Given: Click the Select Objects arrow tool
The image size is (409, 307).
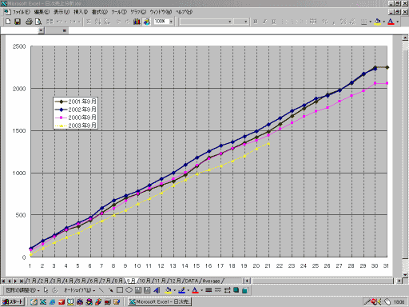Looking at the screenshot, I should tap(46, 290).
